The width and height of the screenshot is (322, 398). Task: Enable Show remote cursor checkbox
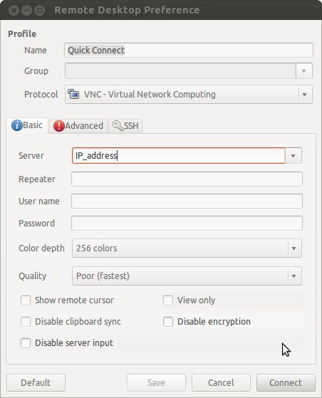26,300
